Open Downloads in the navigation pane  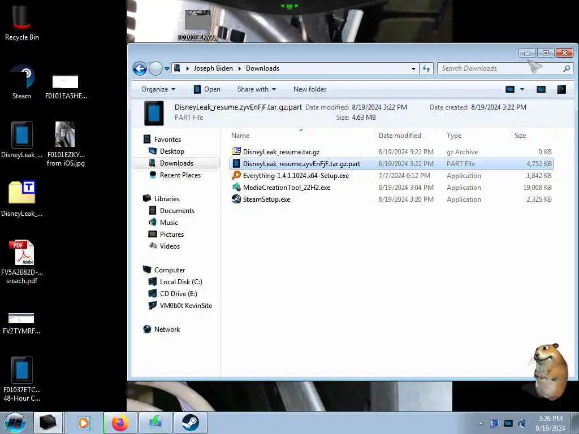pos(176,163)
